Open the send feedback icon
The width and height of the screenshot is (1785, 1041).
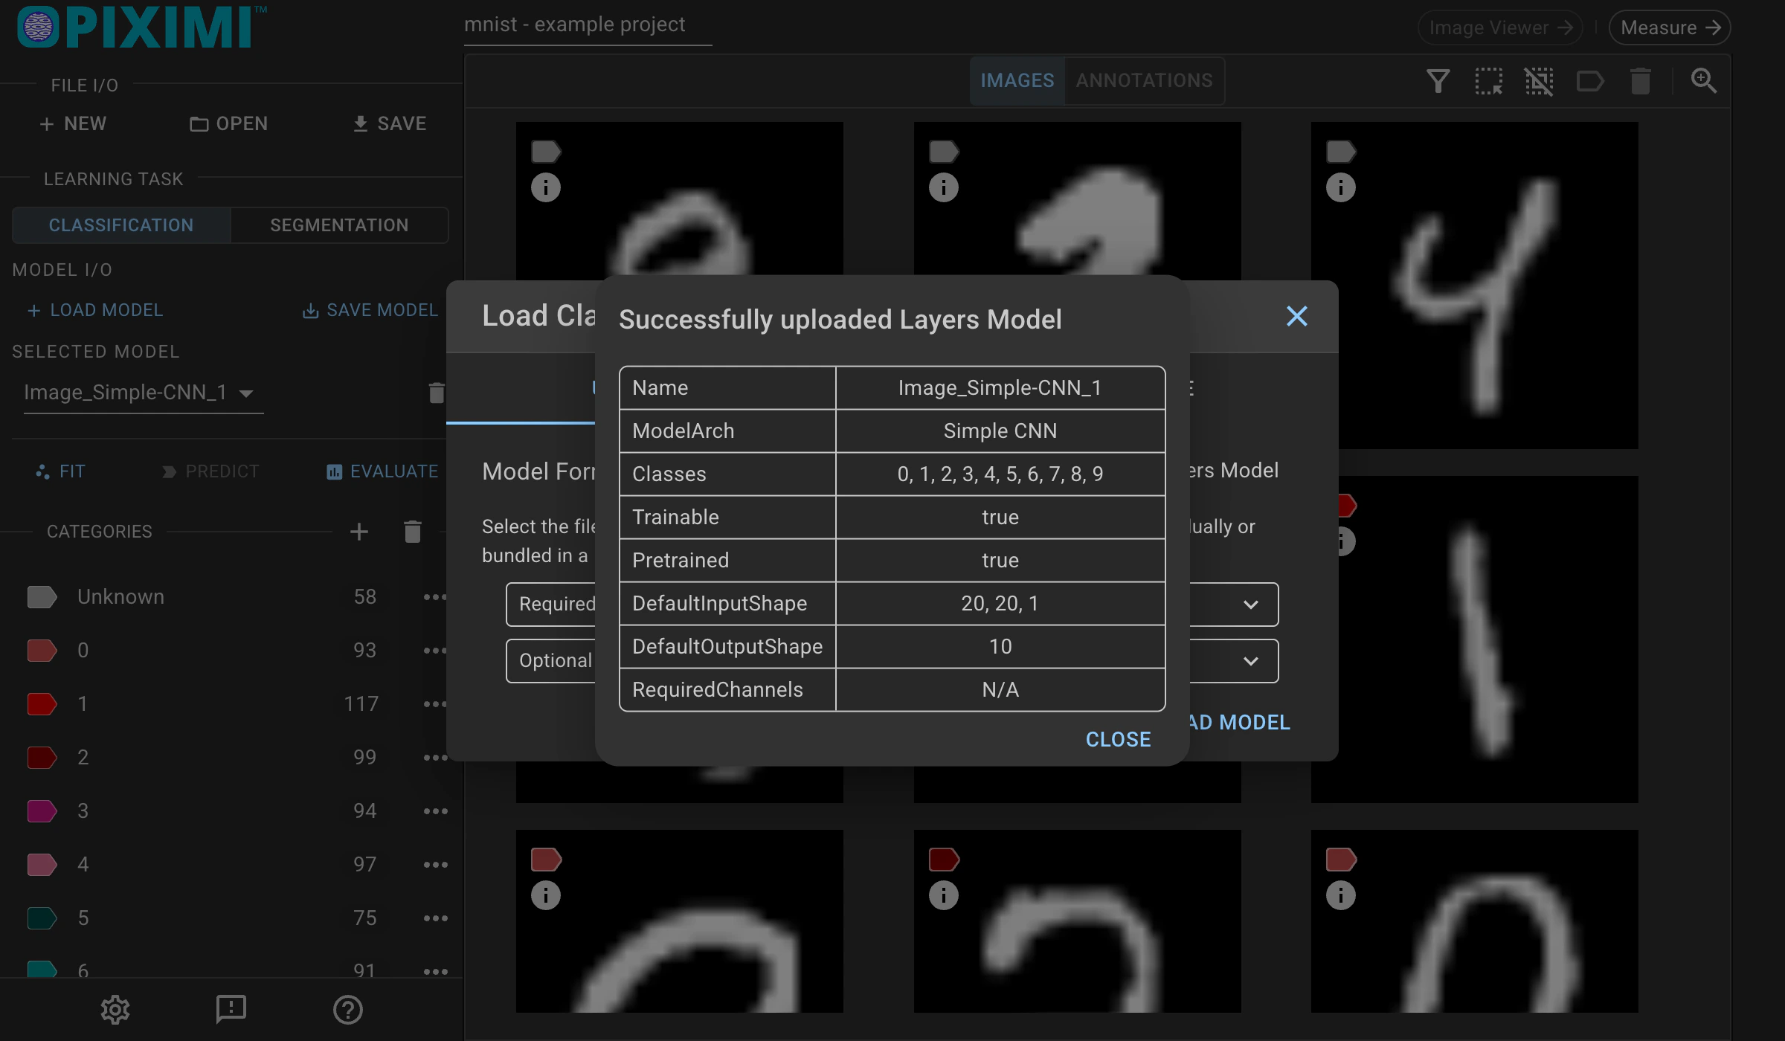pos(231,1009)
